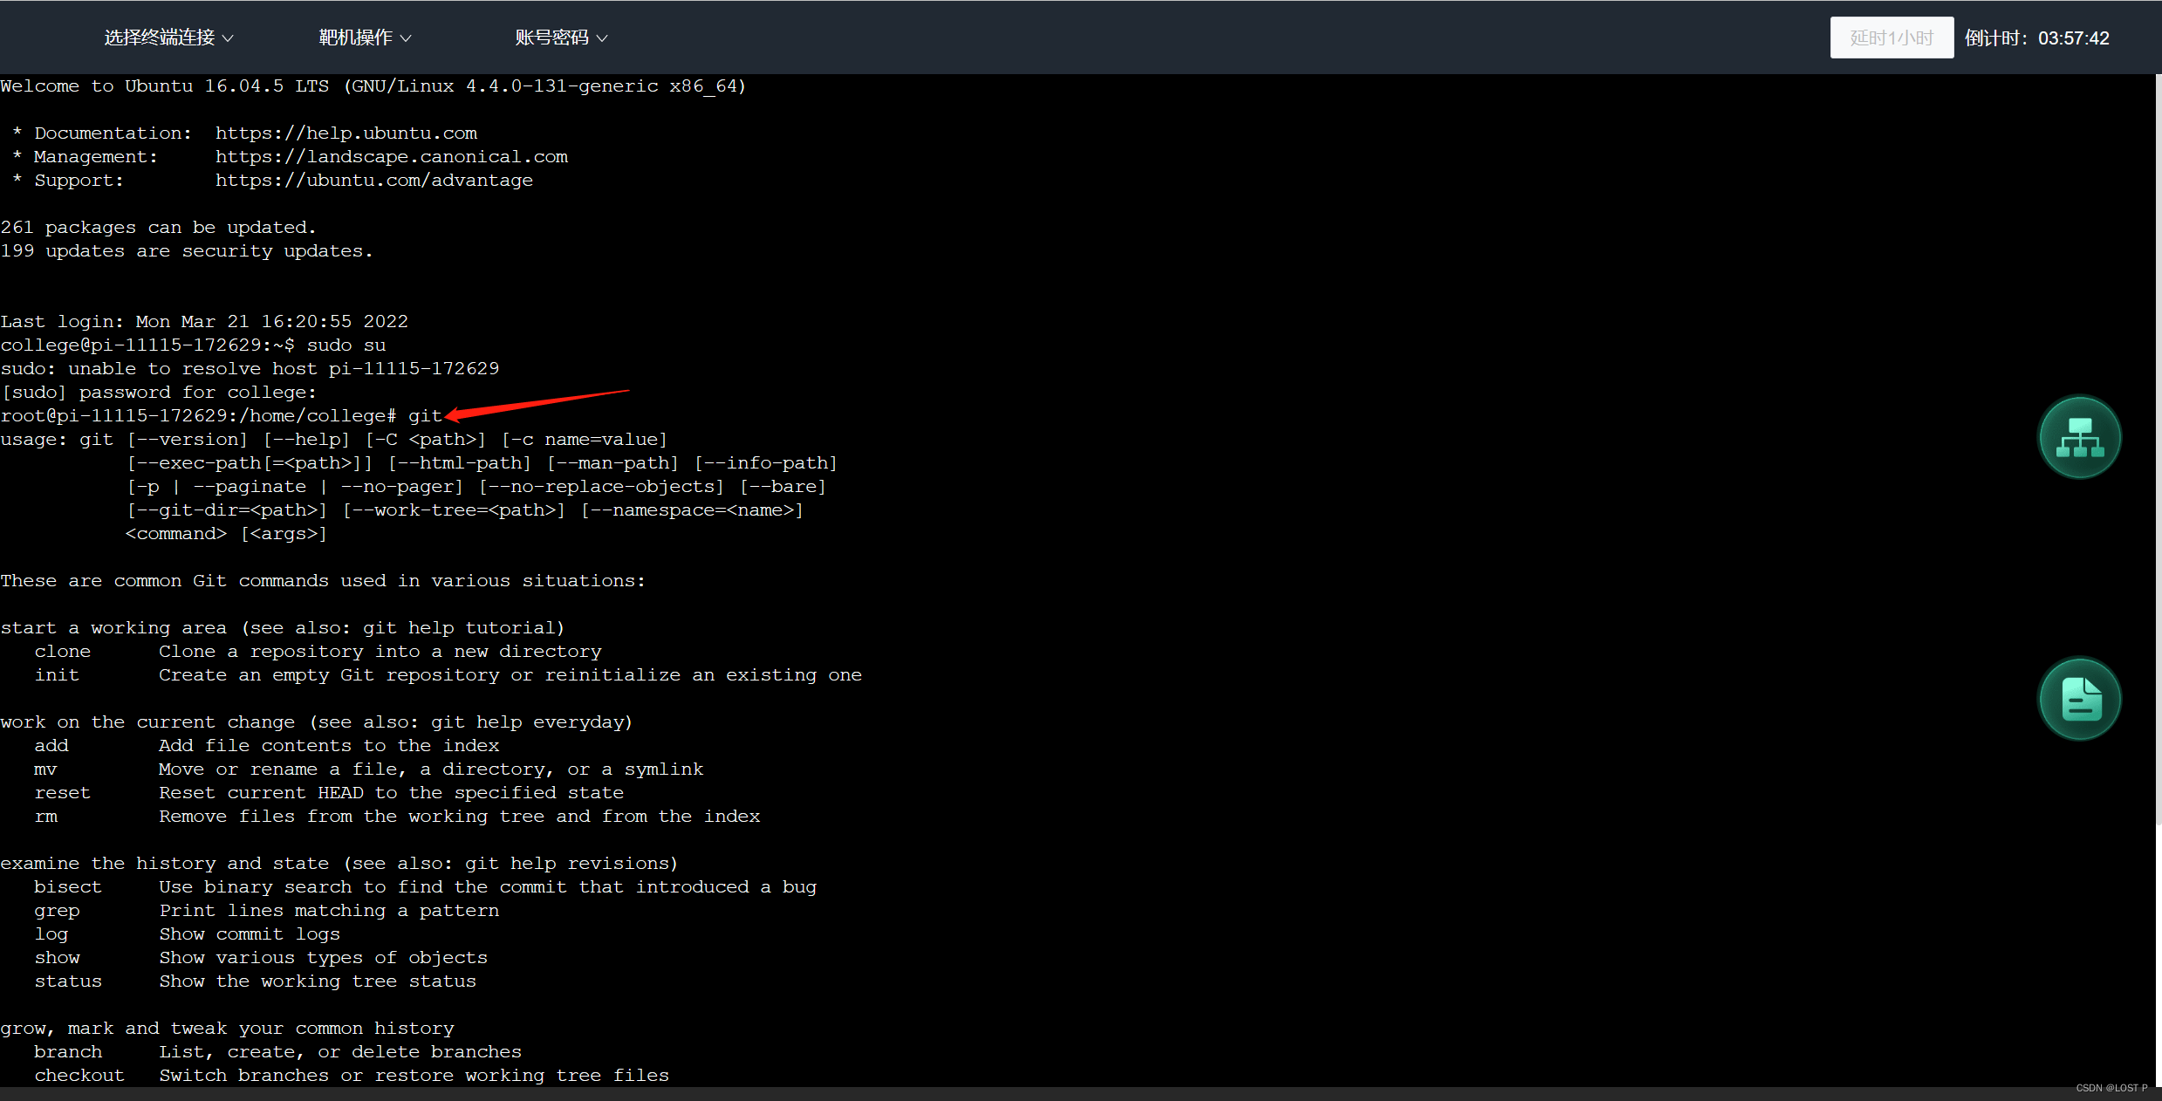
Task: Click 'These are common Git commands' line
Action: tap(323, 580)
